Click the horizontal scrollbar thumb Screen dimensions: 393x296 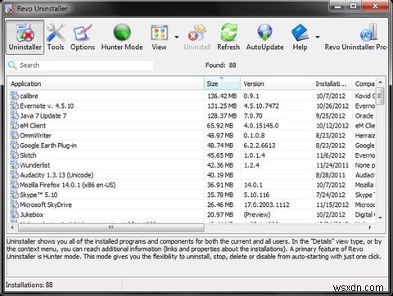111,227
